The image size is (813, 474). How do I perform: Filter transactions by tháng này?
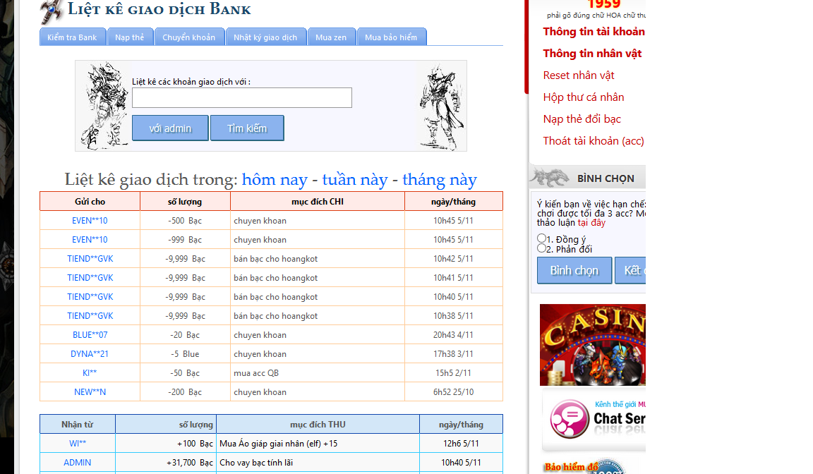440,179
